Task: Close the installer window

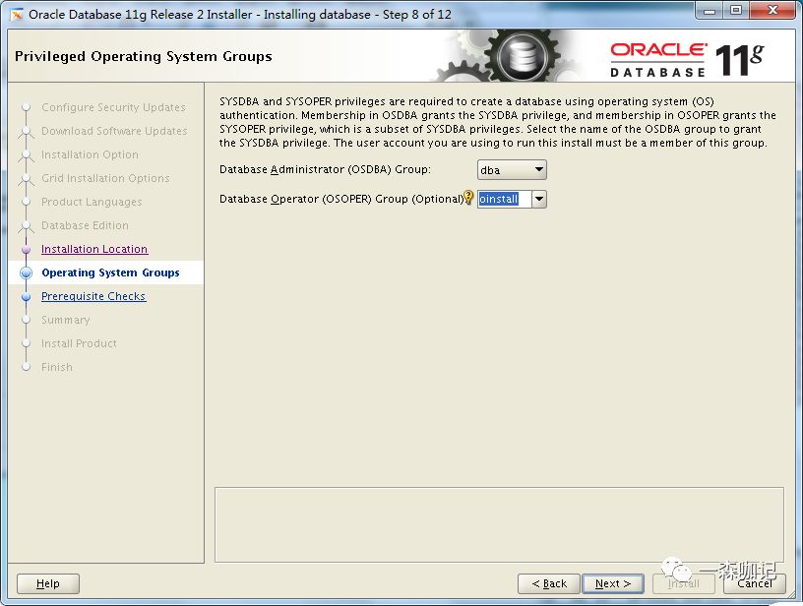Action: click(x=773, y=10)
